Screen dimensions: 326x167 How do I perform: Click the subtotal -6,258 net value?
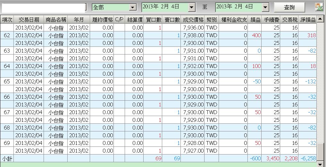coord(308,158)
